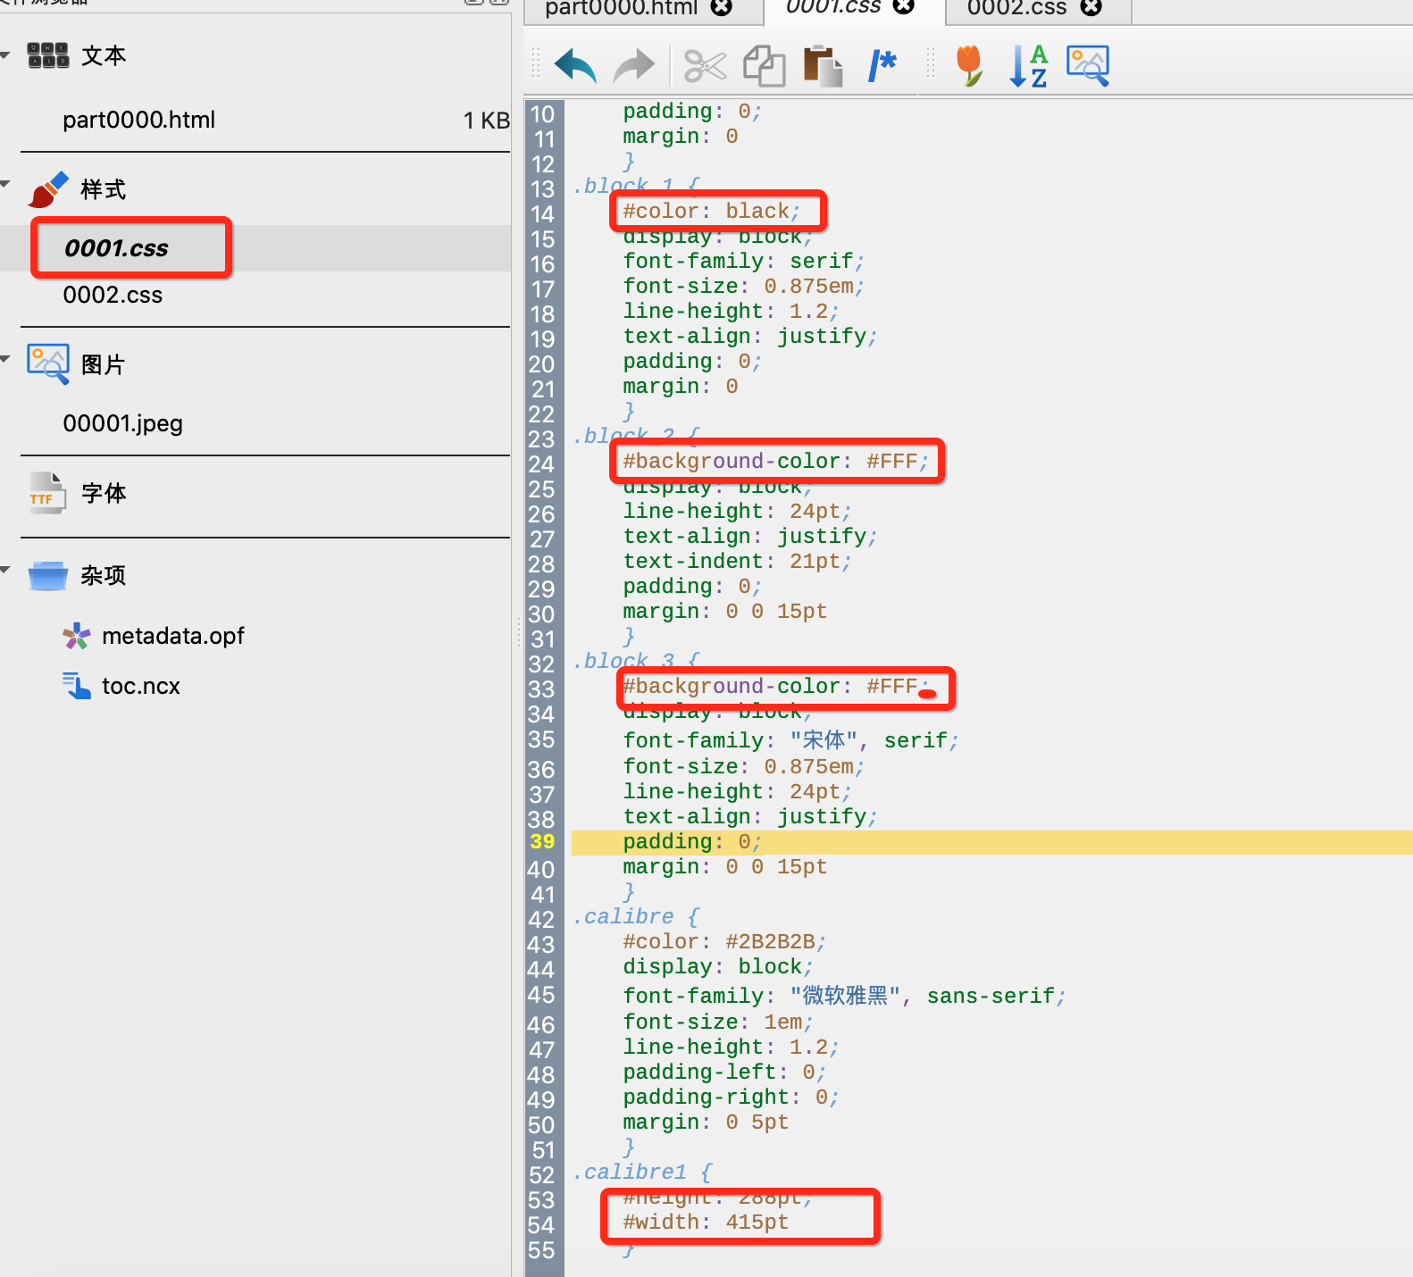The image size is (1413, 1277).
Task: Toggle the comment /* toolbar icon
Action: click(882, 65)
